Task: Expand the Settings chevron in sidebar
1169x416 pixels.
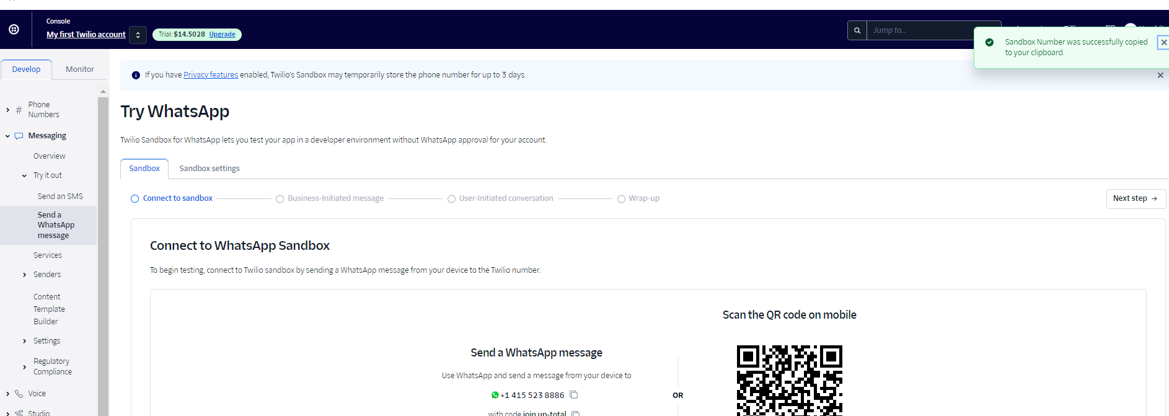Action: click(x=24, y=341)
